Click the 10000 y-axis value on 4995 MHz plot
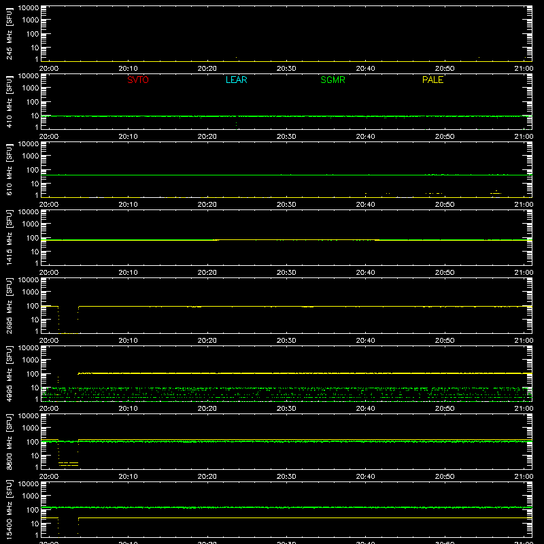544x544 pixels. coord(29,348)
